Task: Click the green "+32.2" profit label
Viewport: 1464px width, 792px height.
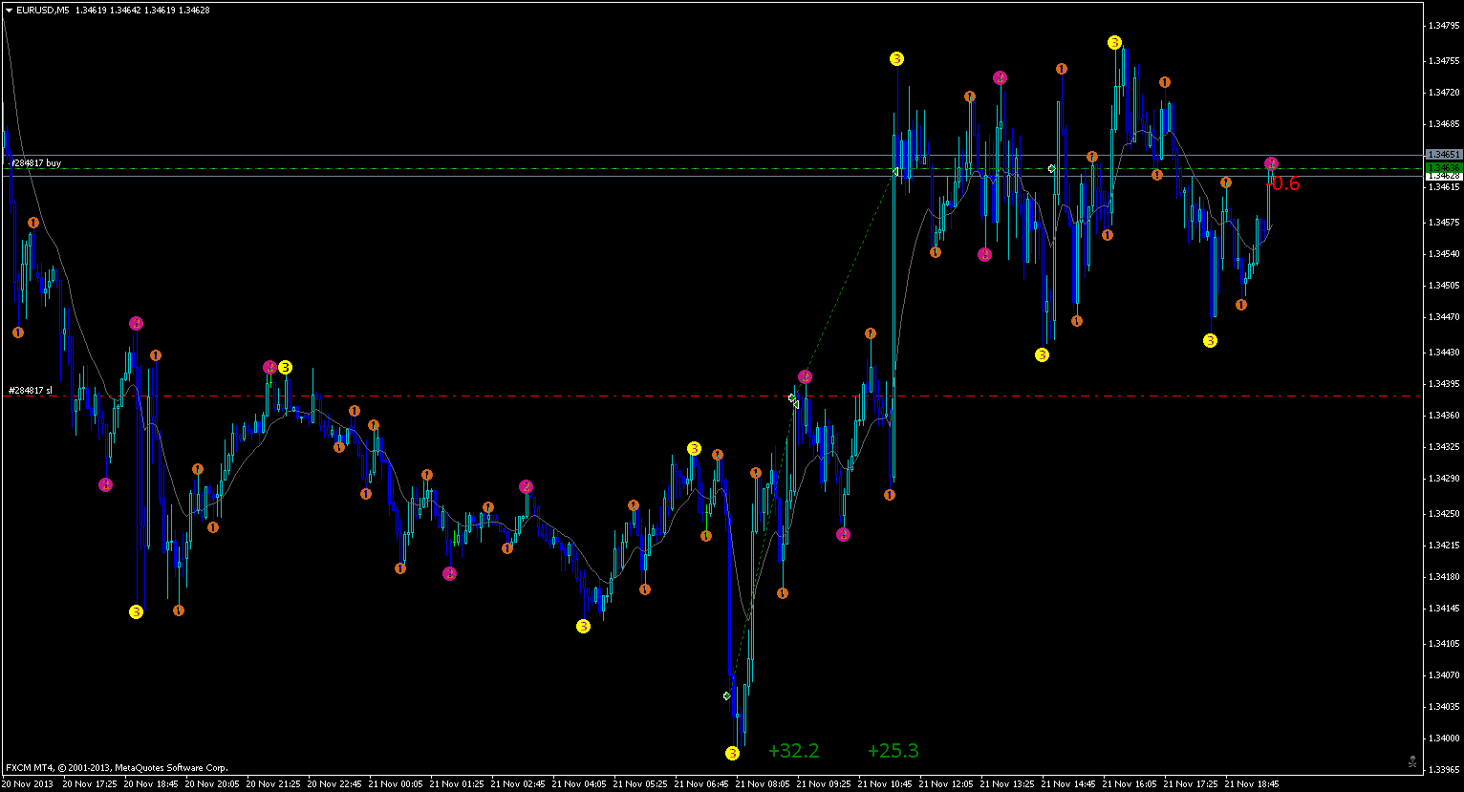Action: coord(794,751)
